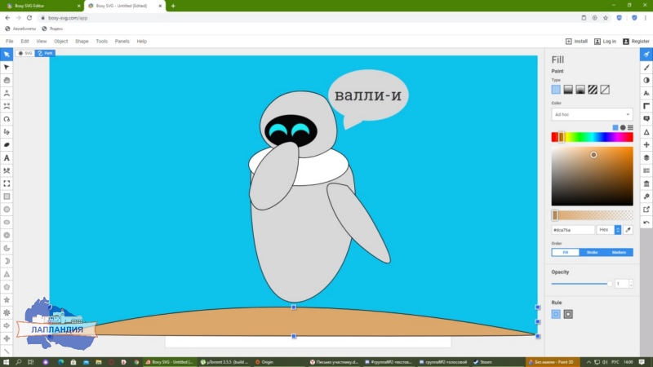Select the Polygon shape tool
The width and height of the screenshot is (653, 367).
(7, 287)
